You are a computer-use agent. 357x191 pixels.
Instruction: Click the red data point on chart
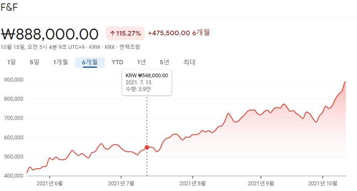pyautogui.click(x=147, y=147)
